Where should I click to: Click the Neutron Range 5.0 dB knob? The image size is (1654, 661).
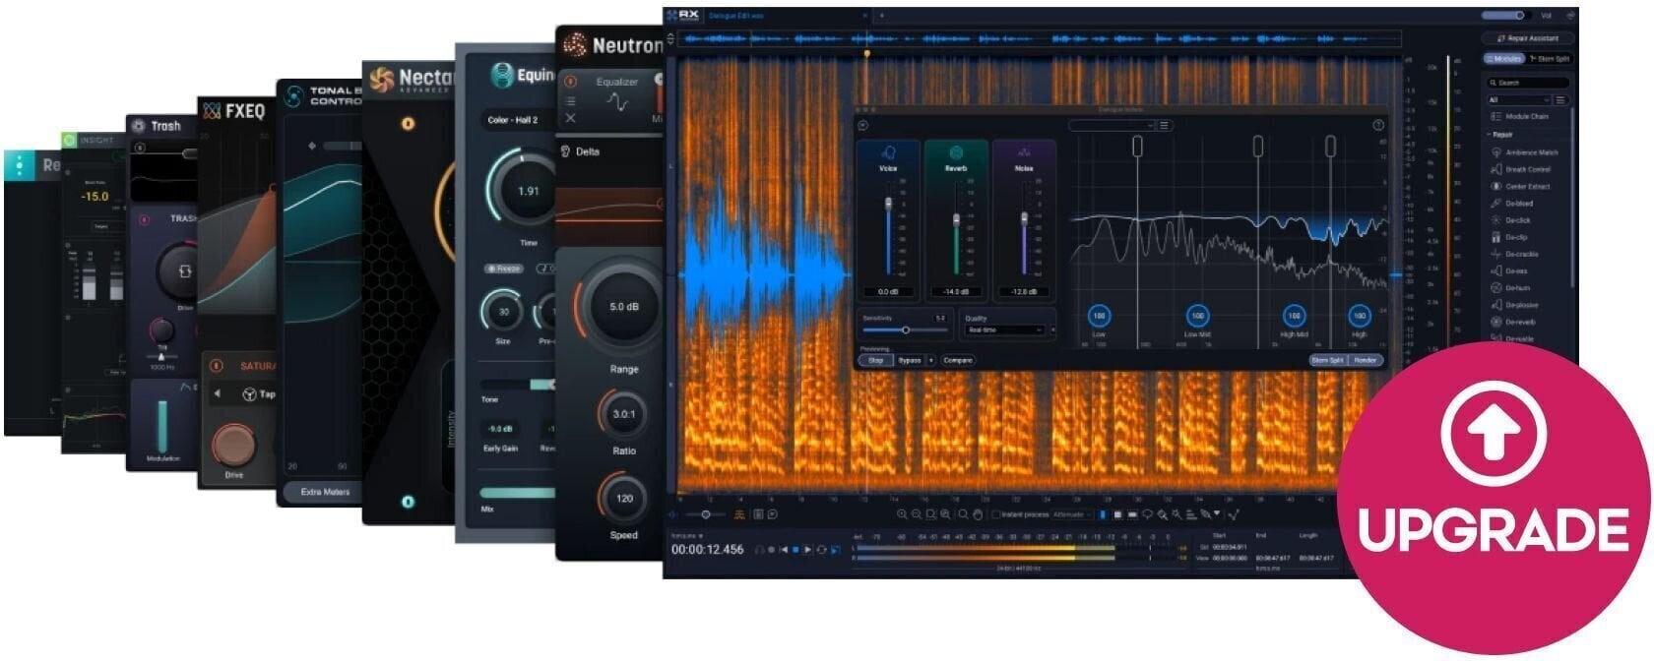coord(623,307)
